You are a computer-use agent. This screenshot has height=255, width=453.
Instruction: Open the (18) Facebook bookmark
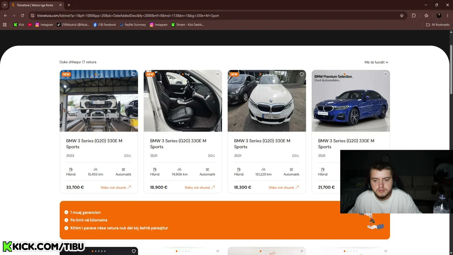pos(105,25)
